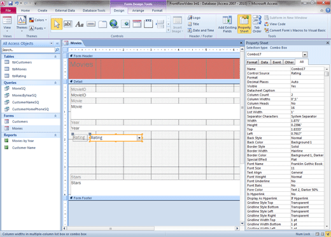This screenshot has height=237, width=331.
Task: Open the Format ribbon tab
Action: click(157, 10)
